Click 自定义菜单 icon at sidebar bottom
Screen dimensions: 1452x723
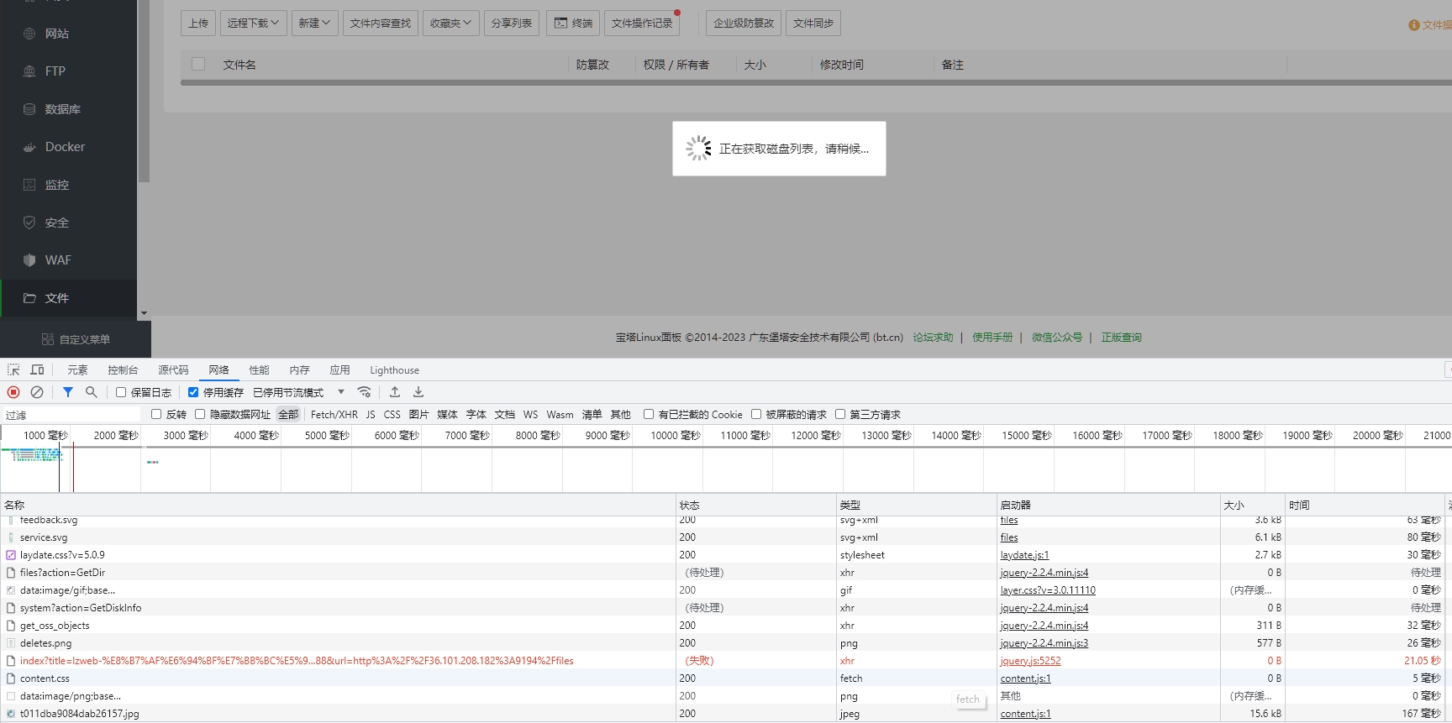(48, 339)
